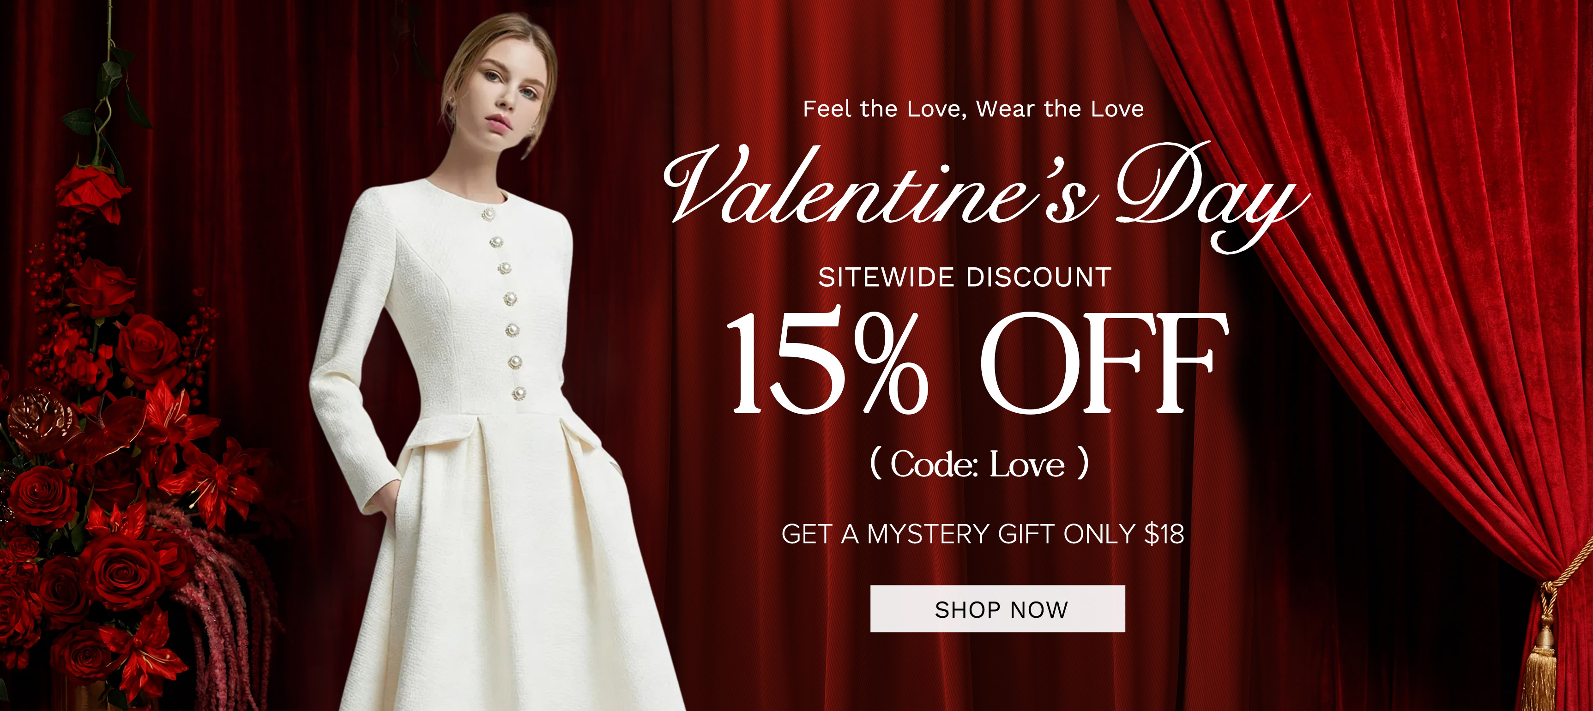Click the Feel the Love tagline
The image size is (1593, 711).
point(973,109)
